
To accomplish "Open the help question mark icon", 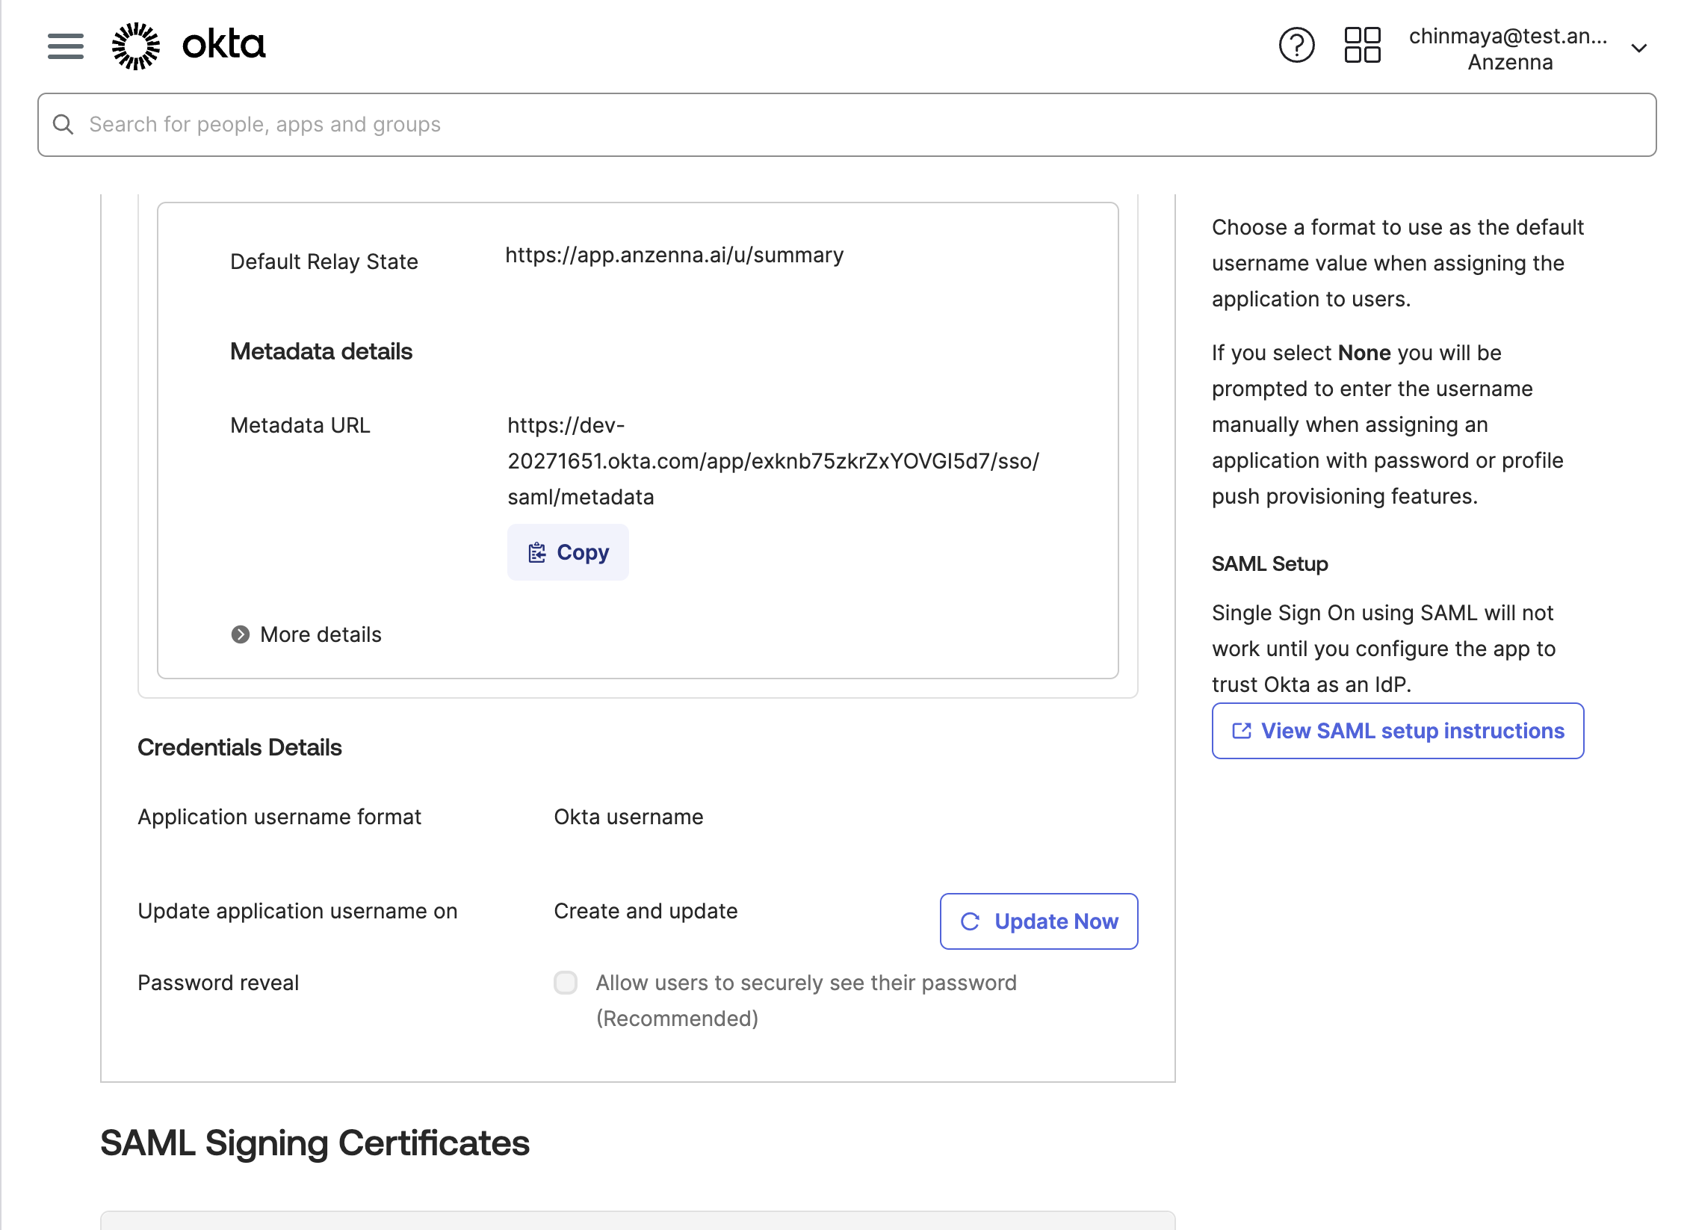I will pos(1296,46).
